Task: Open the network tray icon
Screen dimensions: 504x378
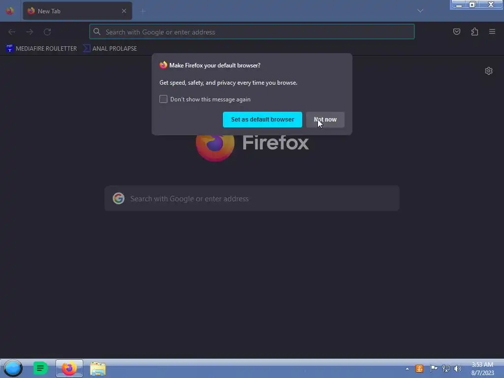Action: click(446, 369)
